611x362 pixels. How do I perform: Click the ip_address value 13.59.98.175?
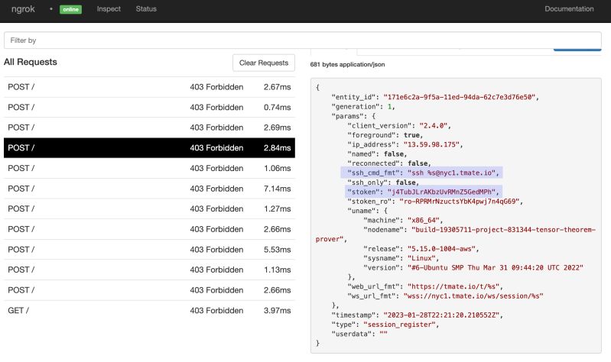click(x=431, y=144)
